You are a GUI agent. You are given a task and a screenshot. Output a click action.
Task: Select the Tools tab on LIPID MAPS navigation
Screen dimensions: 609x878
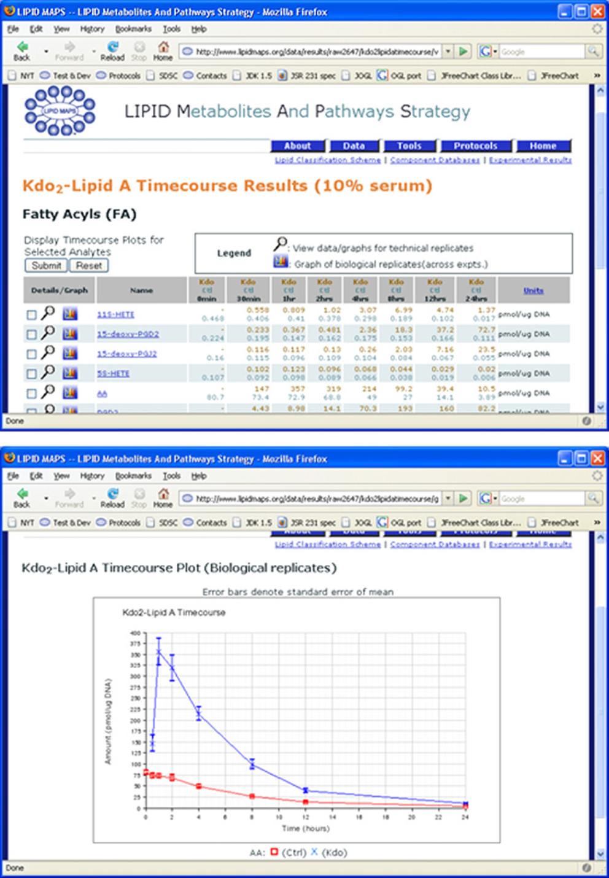tap(409, 146)
